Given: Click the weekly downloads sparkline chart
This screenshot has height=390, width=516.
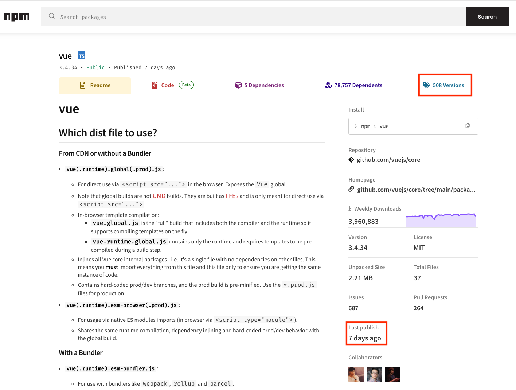Looking at the screenshot, I should [x=440, y=221].
